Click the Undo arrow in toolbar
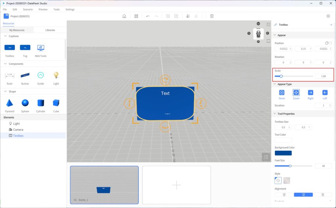The height and width of the screenshot is (208, 336). point(148,16)
